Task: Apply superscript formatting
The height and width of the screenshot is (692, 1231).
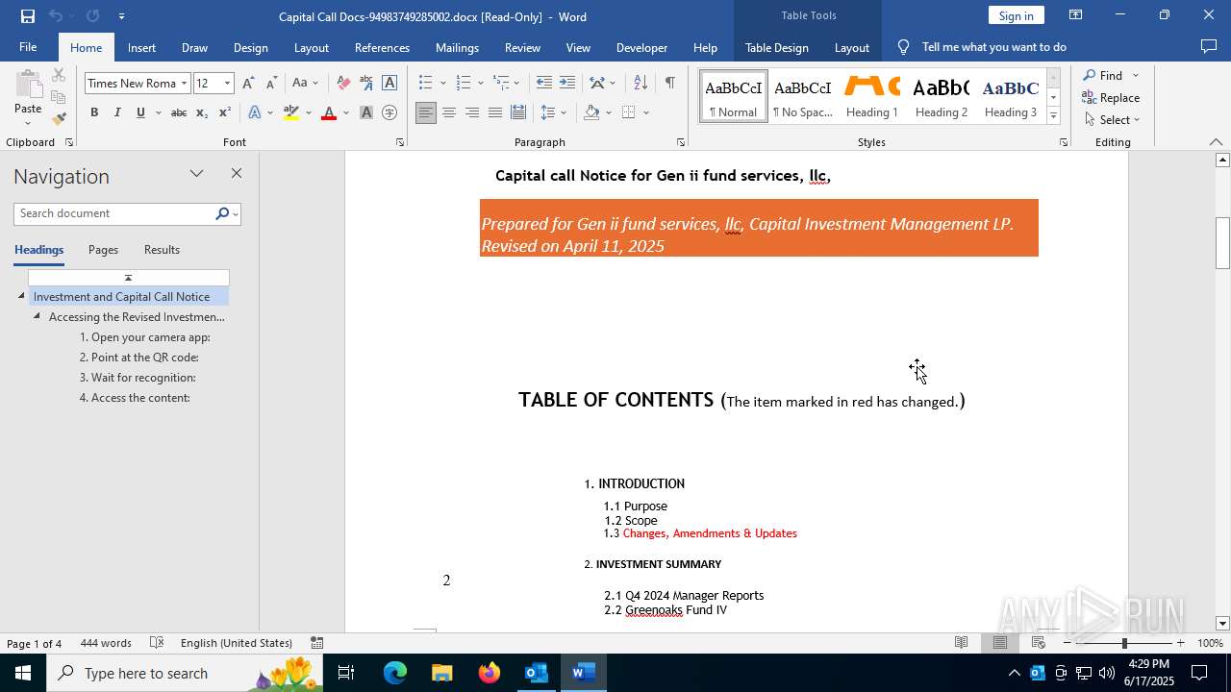Action: tap(225, 112)
